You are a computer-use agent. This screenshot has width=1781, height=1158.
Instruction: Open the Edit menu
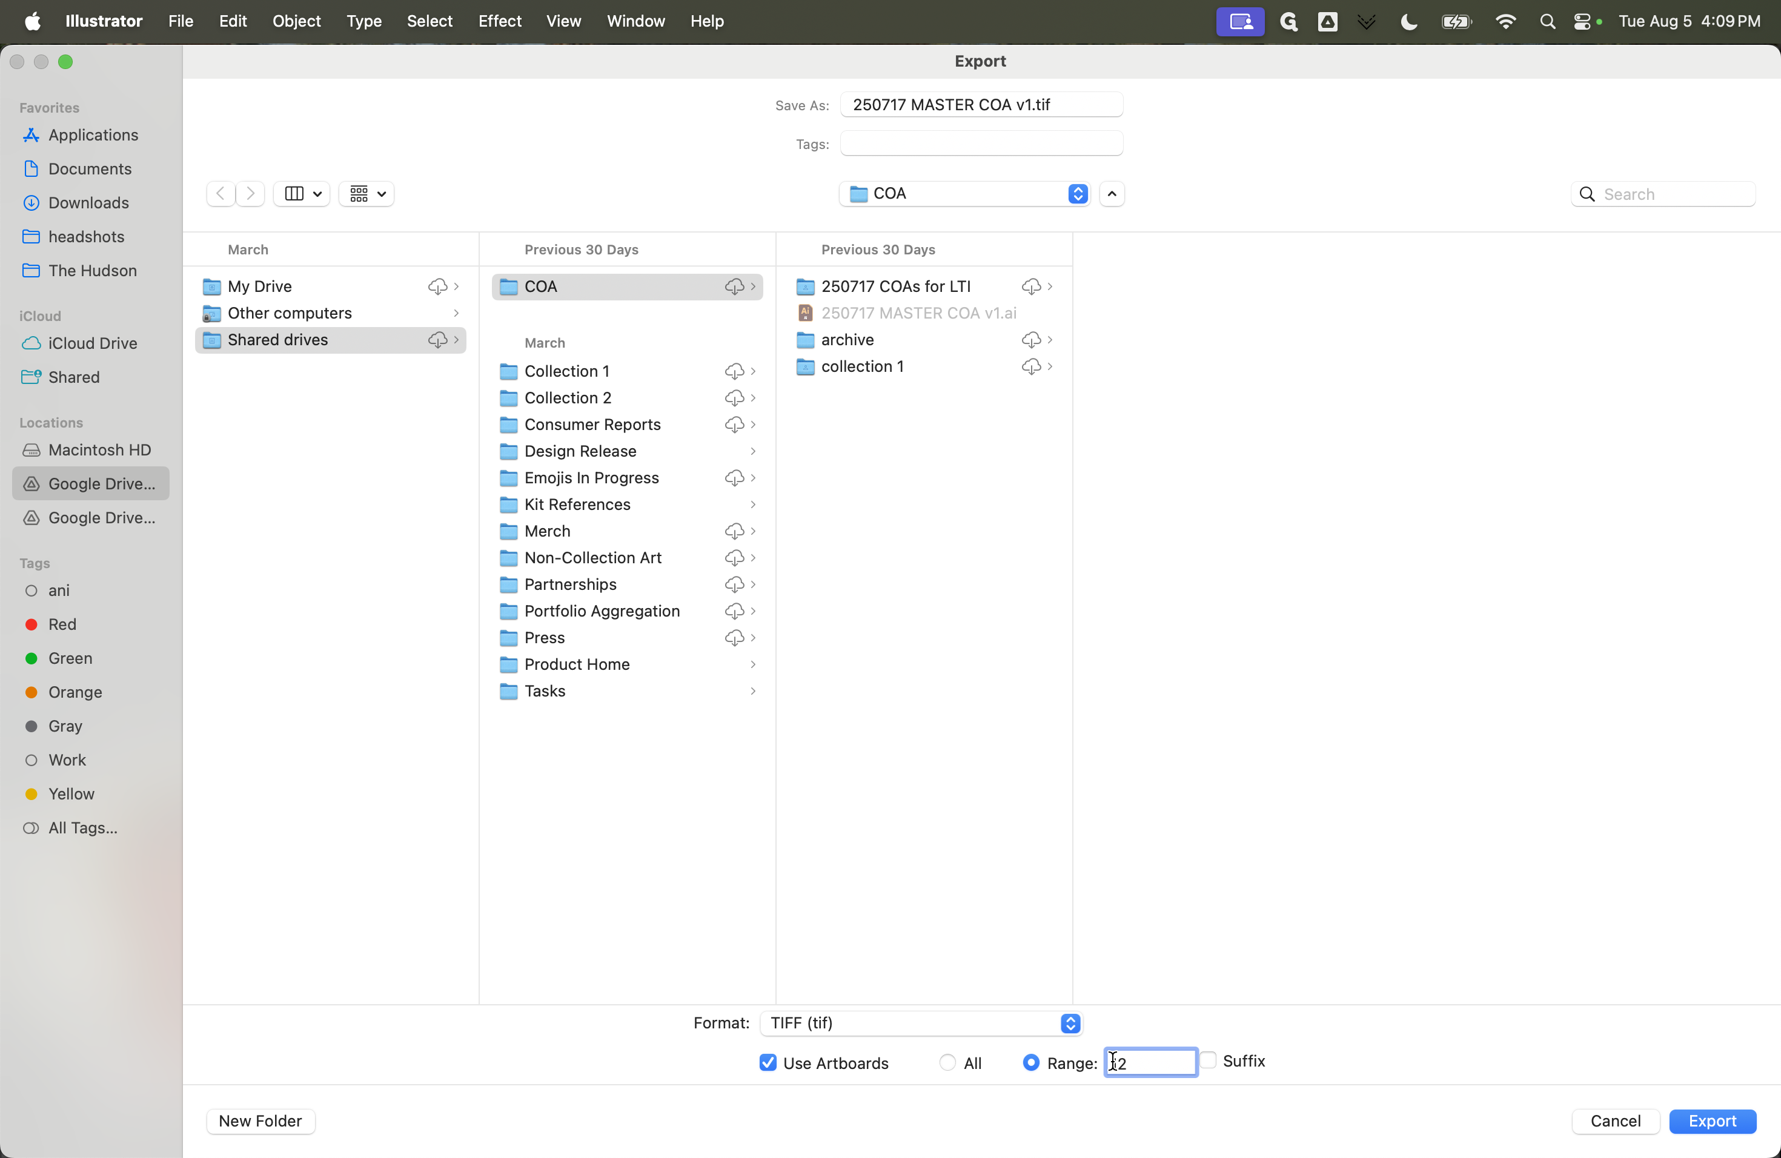(x=233, y=22)
